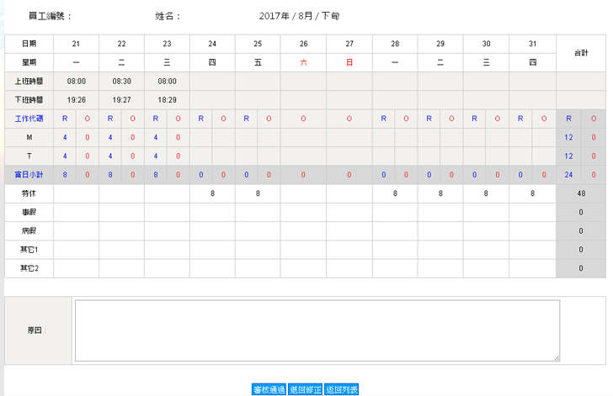Click the 08:30 clock-in time on day 22
The image size is (613, 396).
121,82
